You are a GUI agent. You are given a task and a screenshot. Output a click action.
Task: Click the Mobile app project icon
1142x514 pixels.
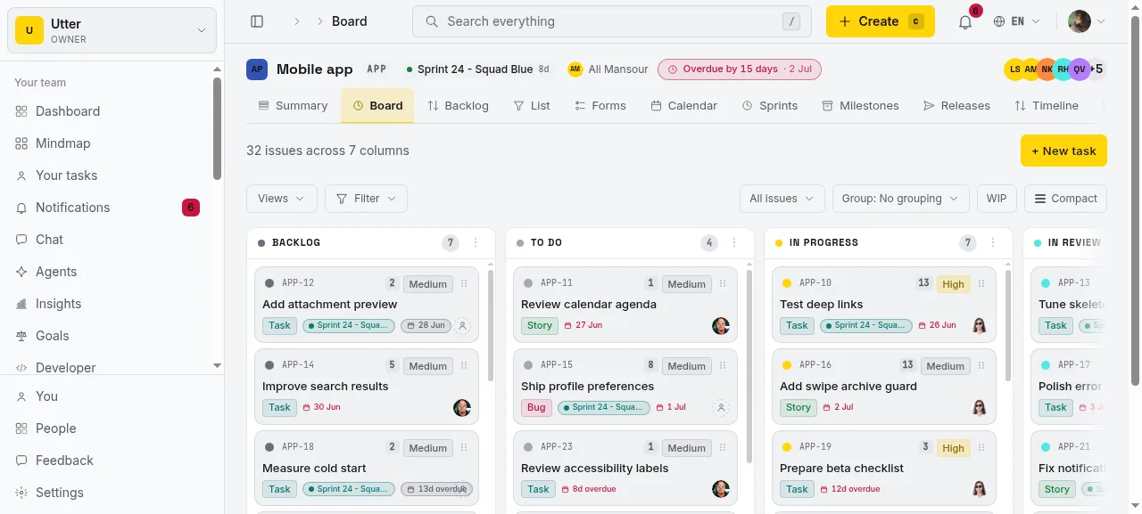pos(257,69)
